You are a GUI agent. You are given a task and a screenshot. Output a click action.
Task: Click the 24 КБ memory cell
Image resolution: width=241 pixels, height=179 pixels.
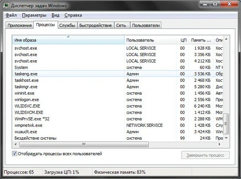pyautogui.click(x=205, y=138)
